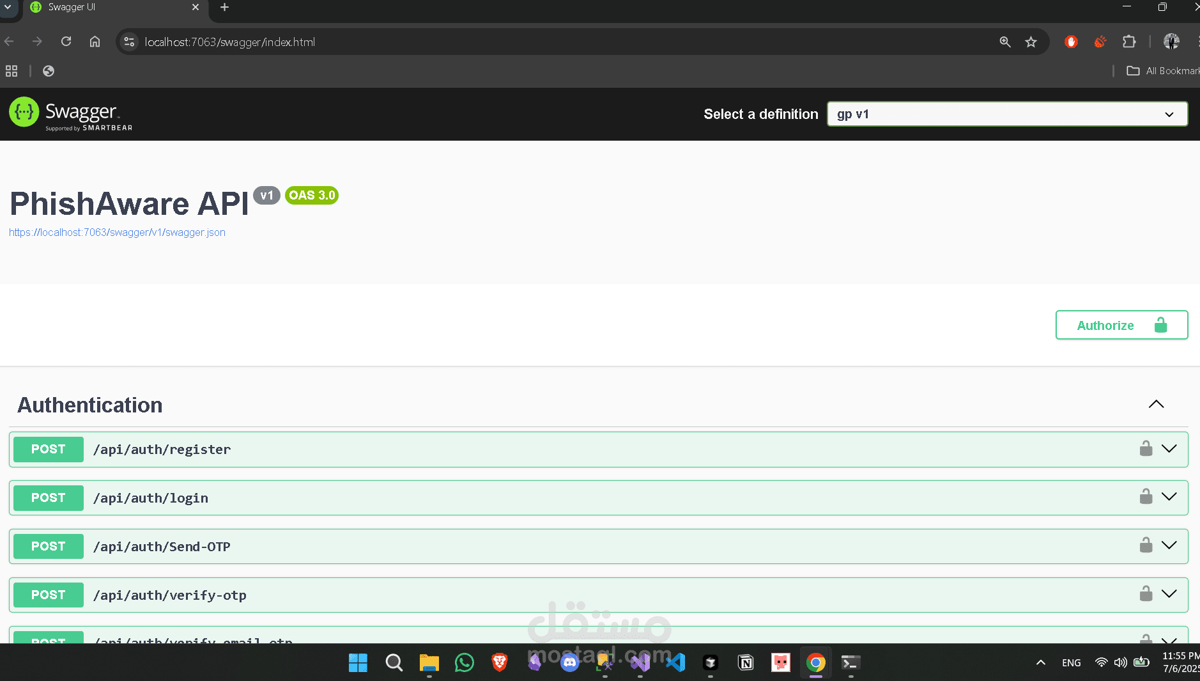Click the OAS 3.0 badge

[x=312, y=195]
